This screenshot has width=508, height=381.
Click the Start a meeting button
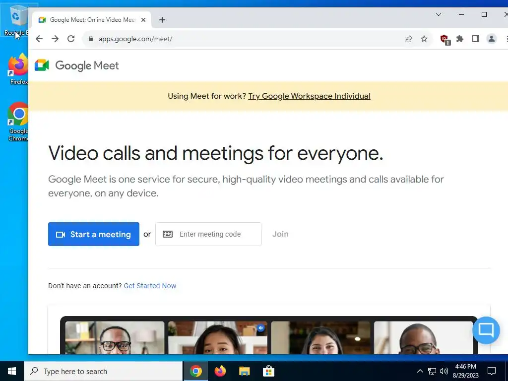[x=94, y=234]
